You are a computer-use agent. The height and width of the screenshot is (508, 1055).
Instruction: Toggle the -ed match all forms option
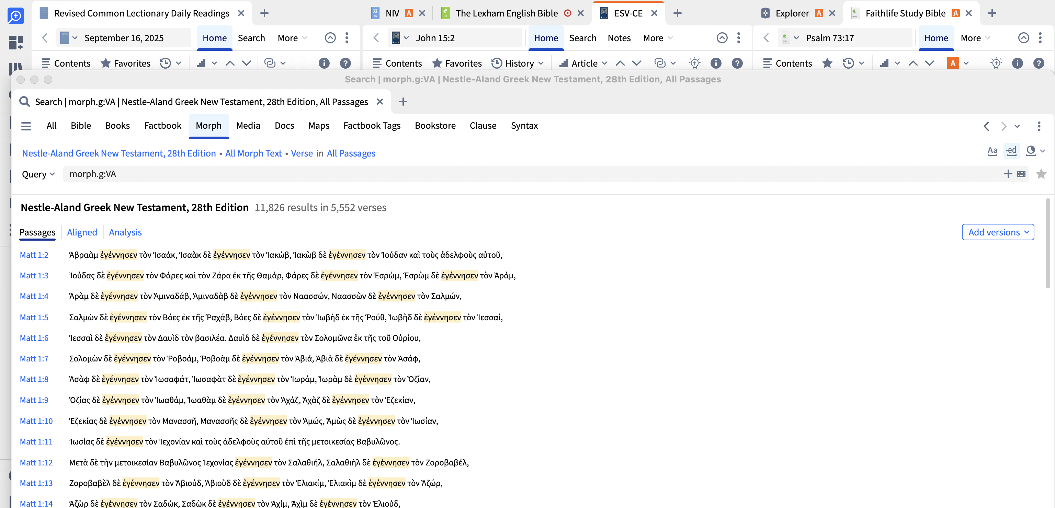pos(1011,151)
